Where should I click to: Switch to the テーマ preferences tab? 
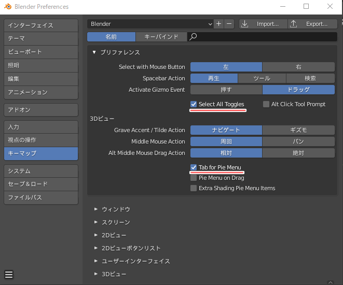point(41,38)
